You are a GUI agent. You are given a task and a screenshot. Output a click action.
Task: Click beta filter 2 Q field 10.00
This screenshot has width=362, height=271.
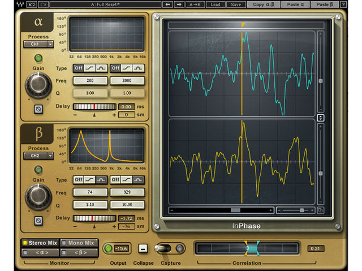click(127, 204)
